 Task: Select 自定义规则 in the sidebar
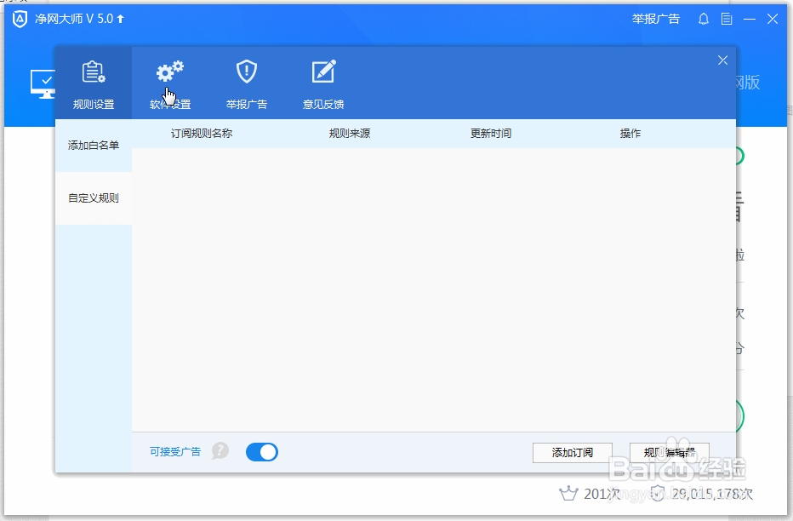pyautogui.click(x=94, y=198)
